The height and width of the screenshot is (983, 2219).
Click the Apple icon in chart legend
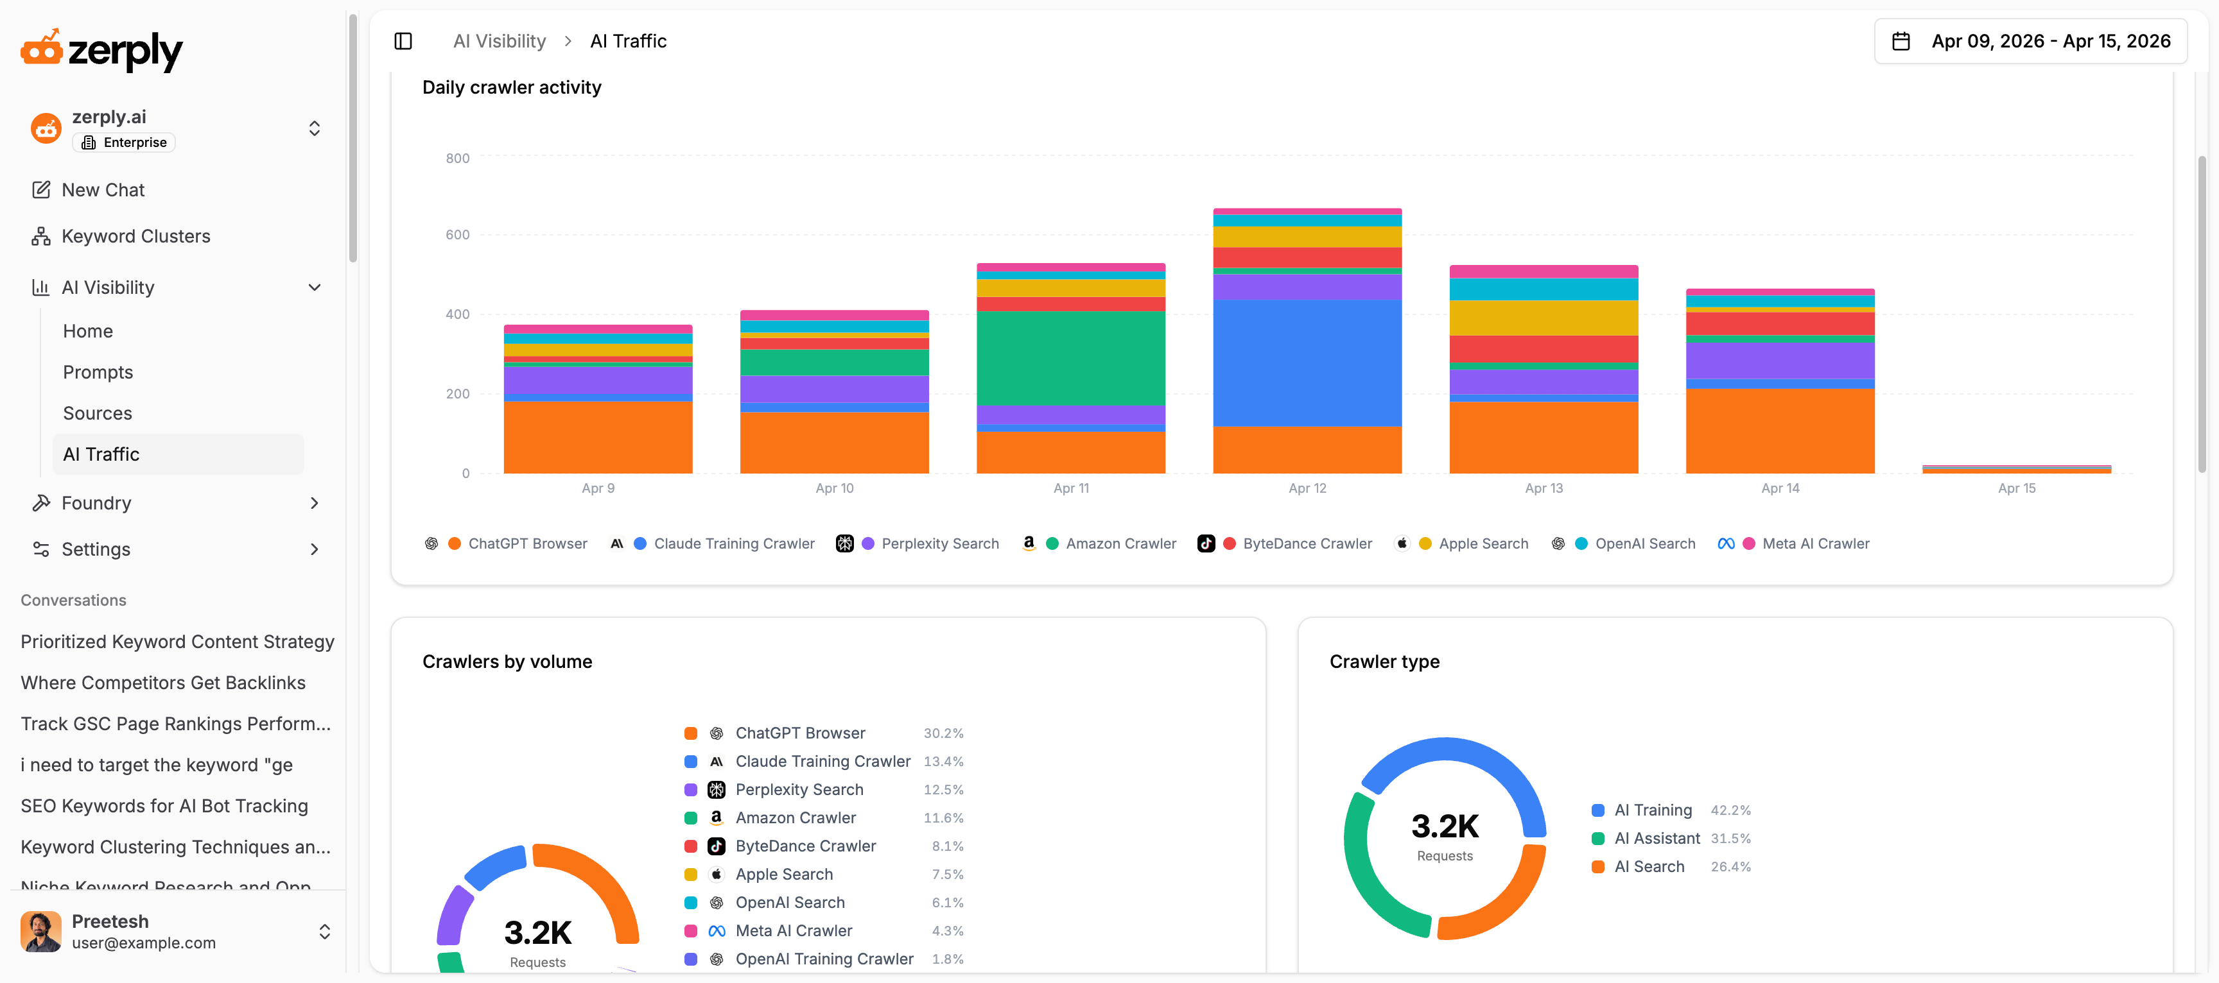click(1402, 543)
